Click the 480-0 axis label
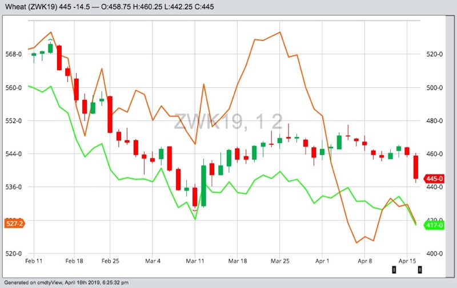Viewport: 457px width, 288px height. pyautogui.click(x=434, y=121)
